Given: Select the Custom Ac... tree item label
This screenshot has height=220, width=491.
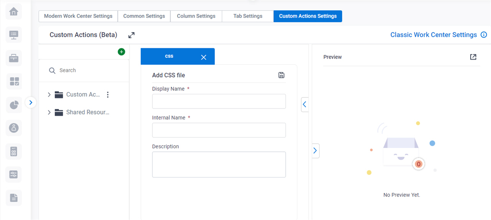Looking at the screenshot, I should tap(83, 95).
